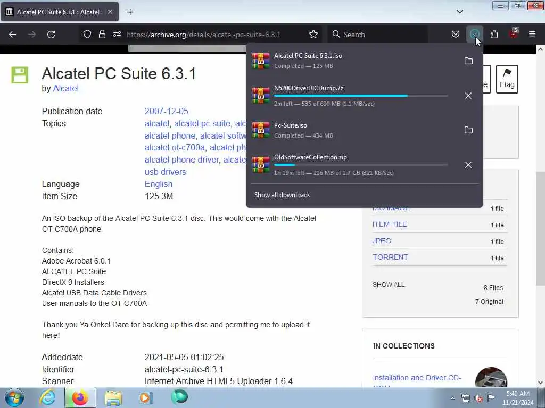The width and height of the screenshot is (545, 408).
Task: Open Windows Explorer folder in taskbar
Action: pyautogui.click(x=113, y=397)
